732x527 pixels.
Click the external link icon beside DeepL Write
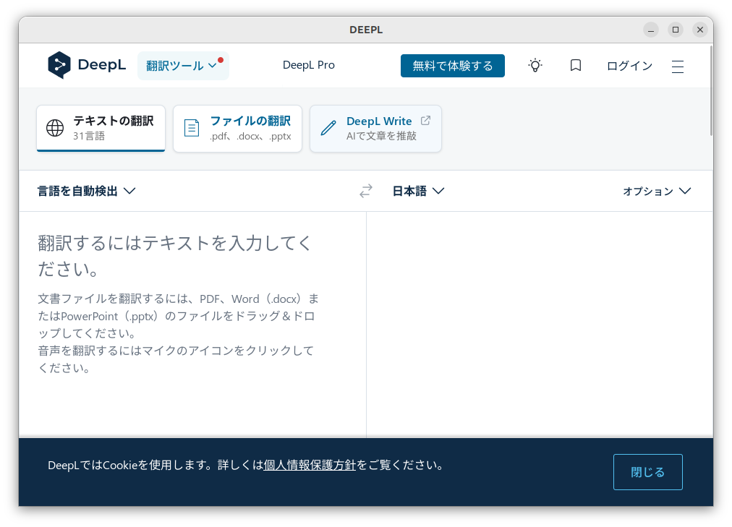[425, 120]
